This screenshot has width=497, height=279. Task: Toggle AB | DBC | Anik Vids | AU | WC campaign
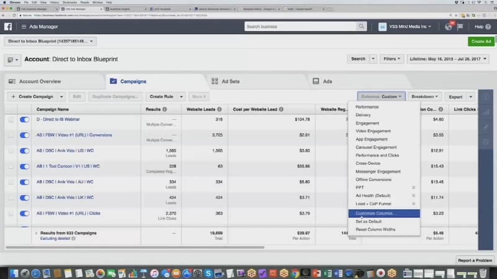click(24, 182)
